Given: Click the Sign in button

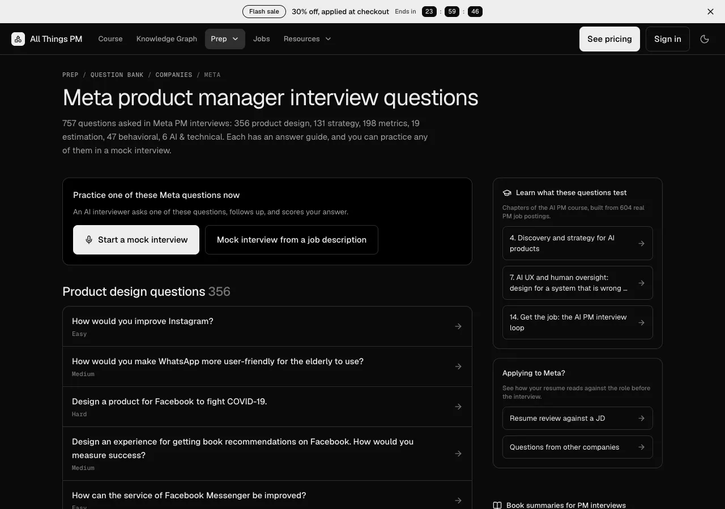Looking at the screenshot, I should tap(668, 39).
